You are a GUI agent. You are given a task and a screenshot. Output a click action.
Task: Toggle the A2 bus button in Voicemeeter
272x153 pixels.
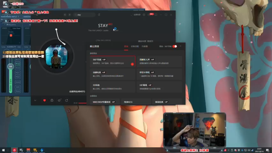coord(18,64)
